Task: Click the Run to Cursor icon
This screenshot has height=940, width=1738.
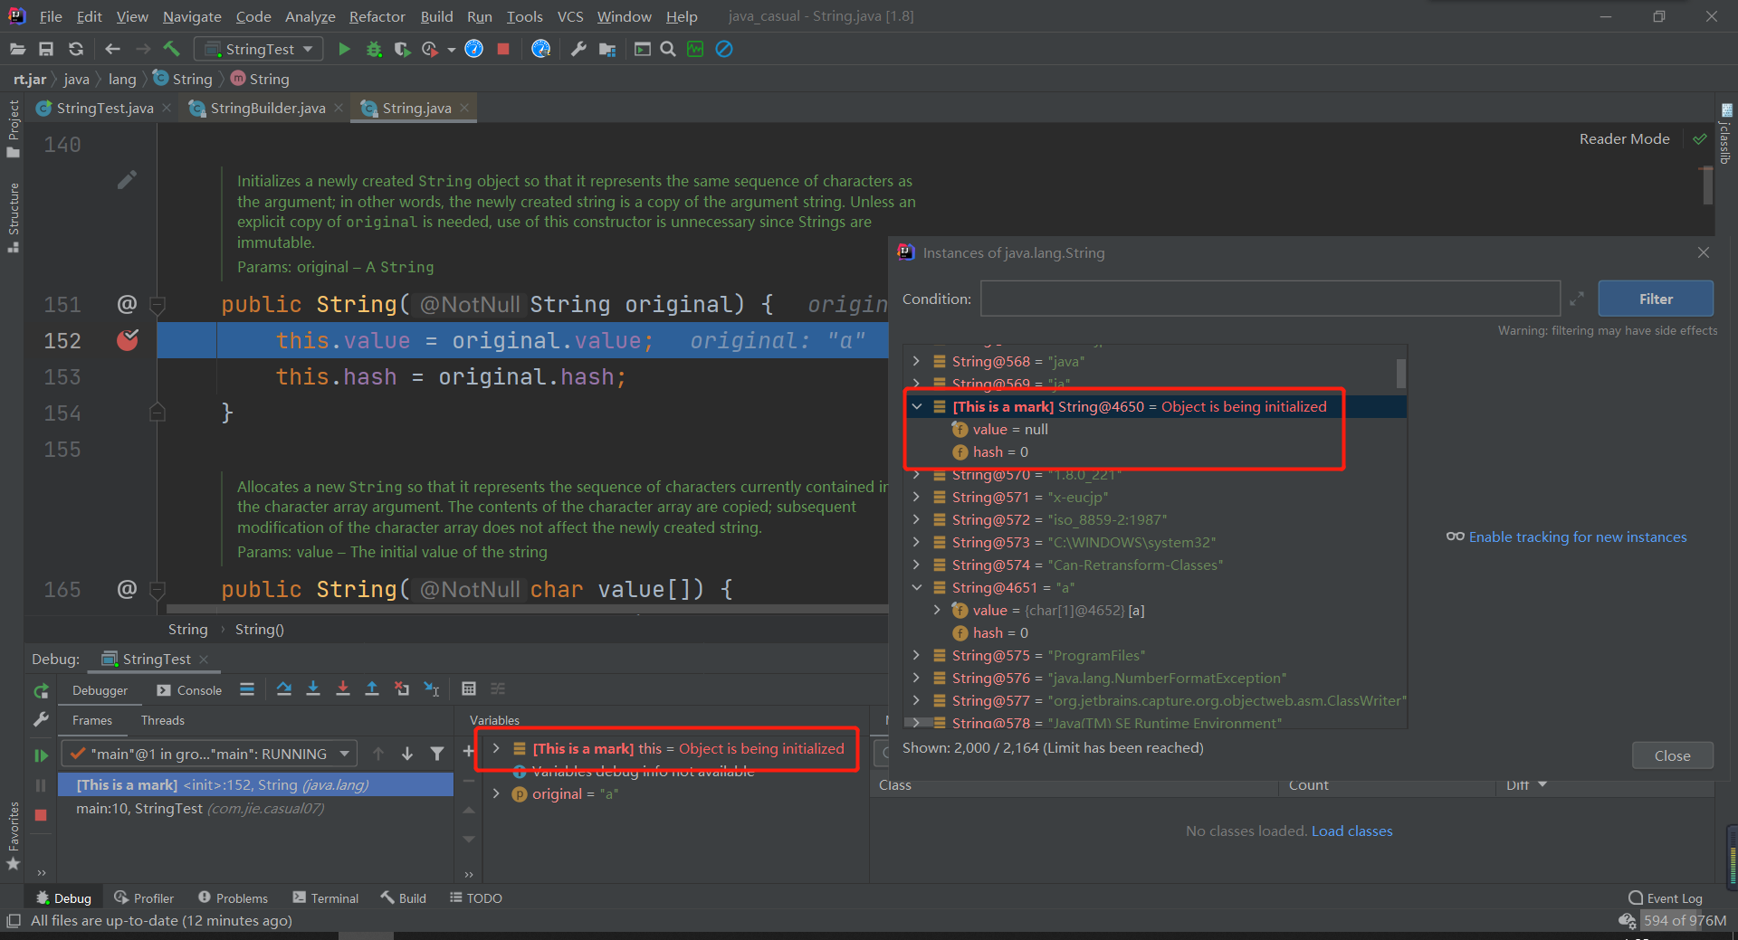Action: click(x=432, y=689)
